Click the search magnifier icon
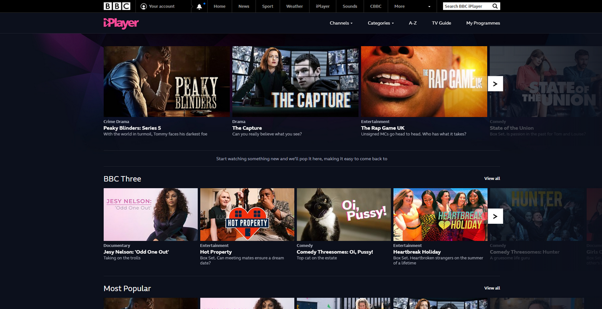The image size is (602, 309). (495, 6)
